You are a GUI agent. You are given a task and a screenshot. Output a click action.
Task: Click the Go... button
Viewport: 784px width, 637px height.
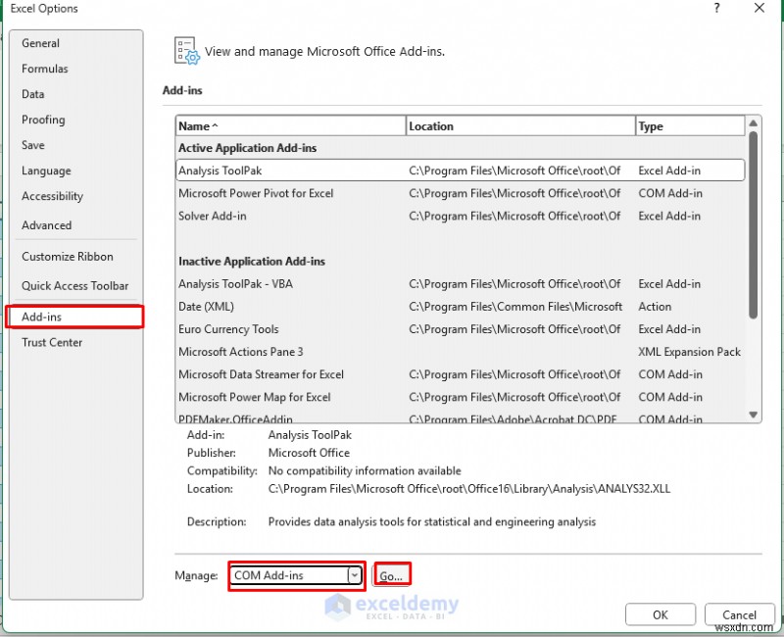[x=391, y=576]
